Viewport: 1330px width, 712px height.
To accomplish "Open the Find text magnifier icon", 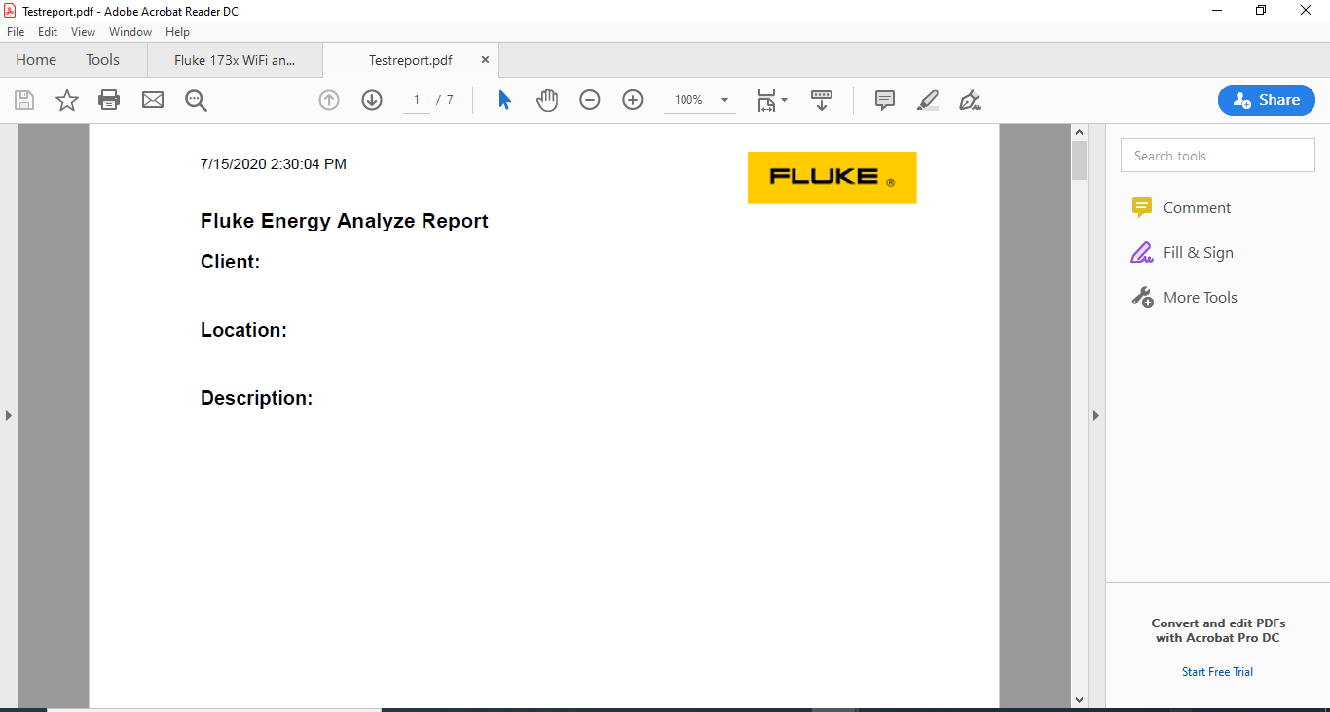I will [x=197, y=100].
